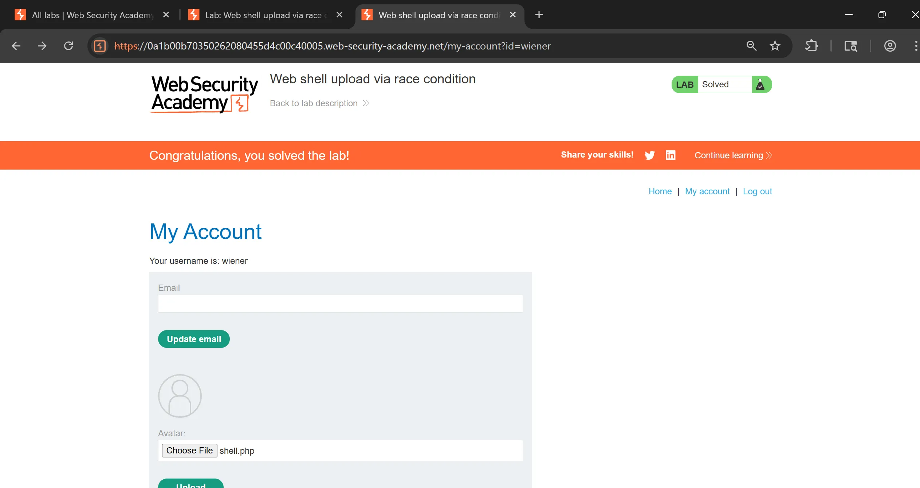
Task: Reload the current page
Action: coord(68,46)
